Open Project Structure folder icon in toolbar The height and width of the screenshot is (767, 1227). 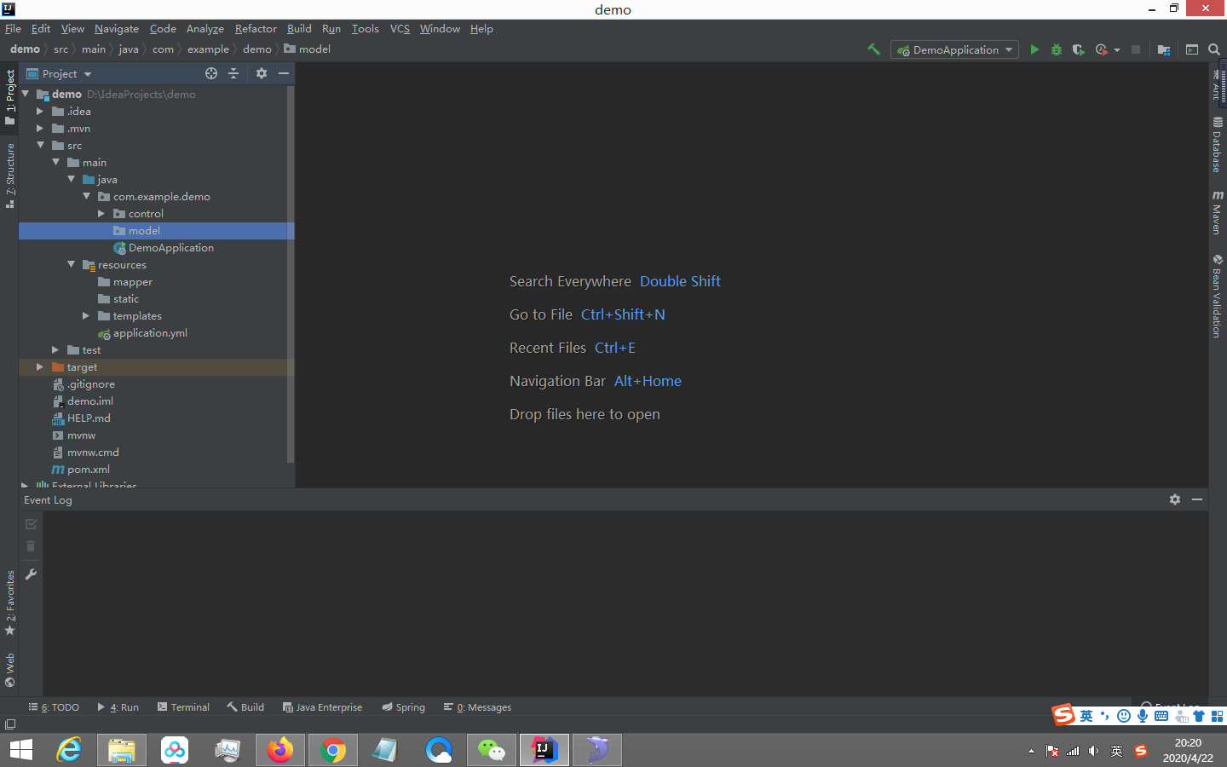pyautogui.click(x=1164, y=49)
